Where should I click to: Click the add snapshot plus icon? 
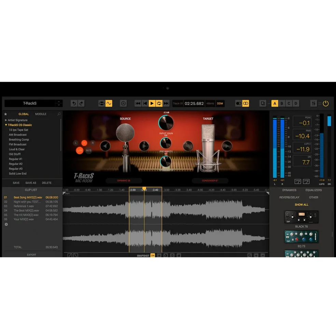159,255
